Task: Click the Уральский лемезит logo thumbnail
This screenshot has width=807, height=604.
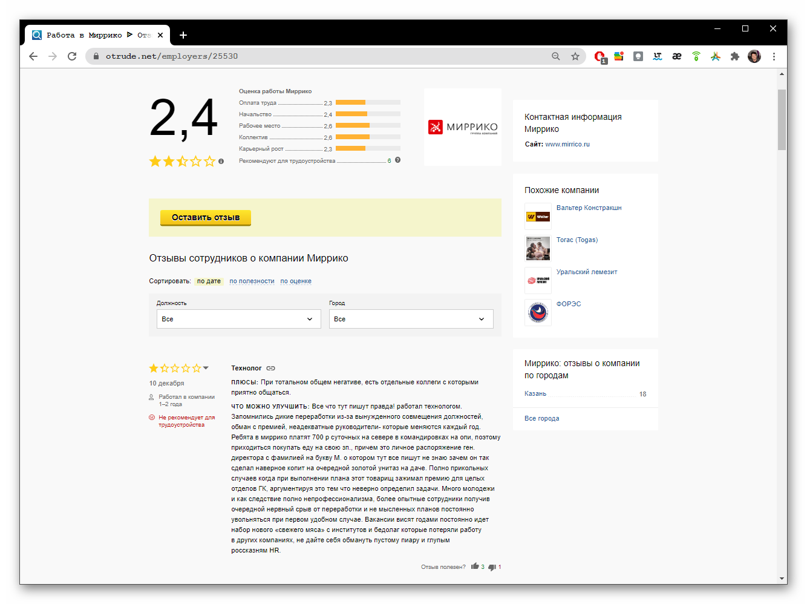Action: click(x=538, y=280)
